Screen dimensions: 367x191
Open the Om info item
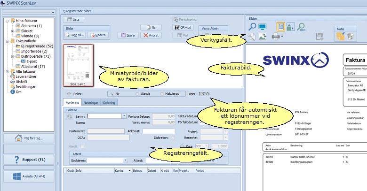(x=18, y=92)
